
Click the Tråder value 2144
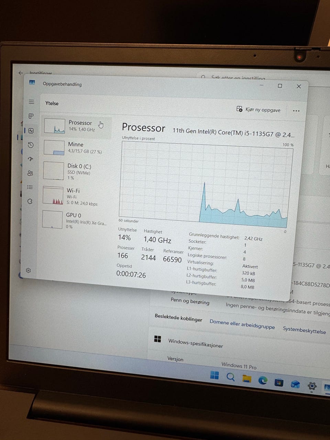[x=148, y=257]
